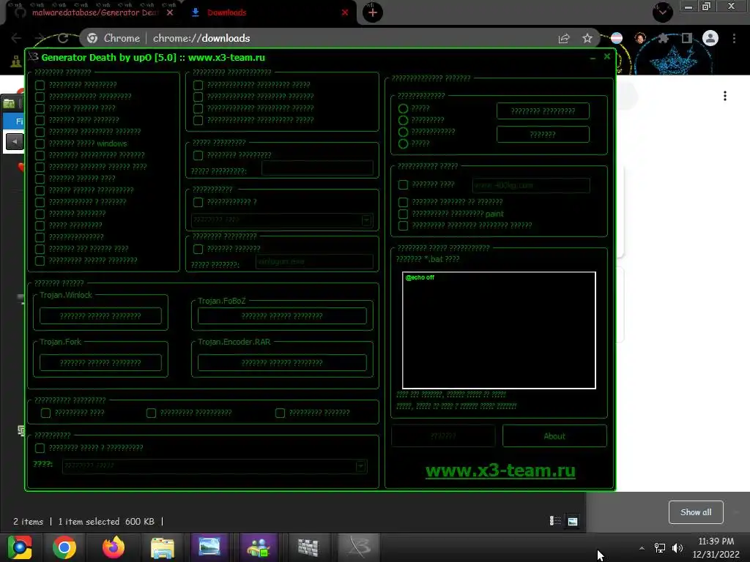Toggle the checkbox above the winlogon.exe field
This screenshot has width=750, height=562.
coord(198,249)
